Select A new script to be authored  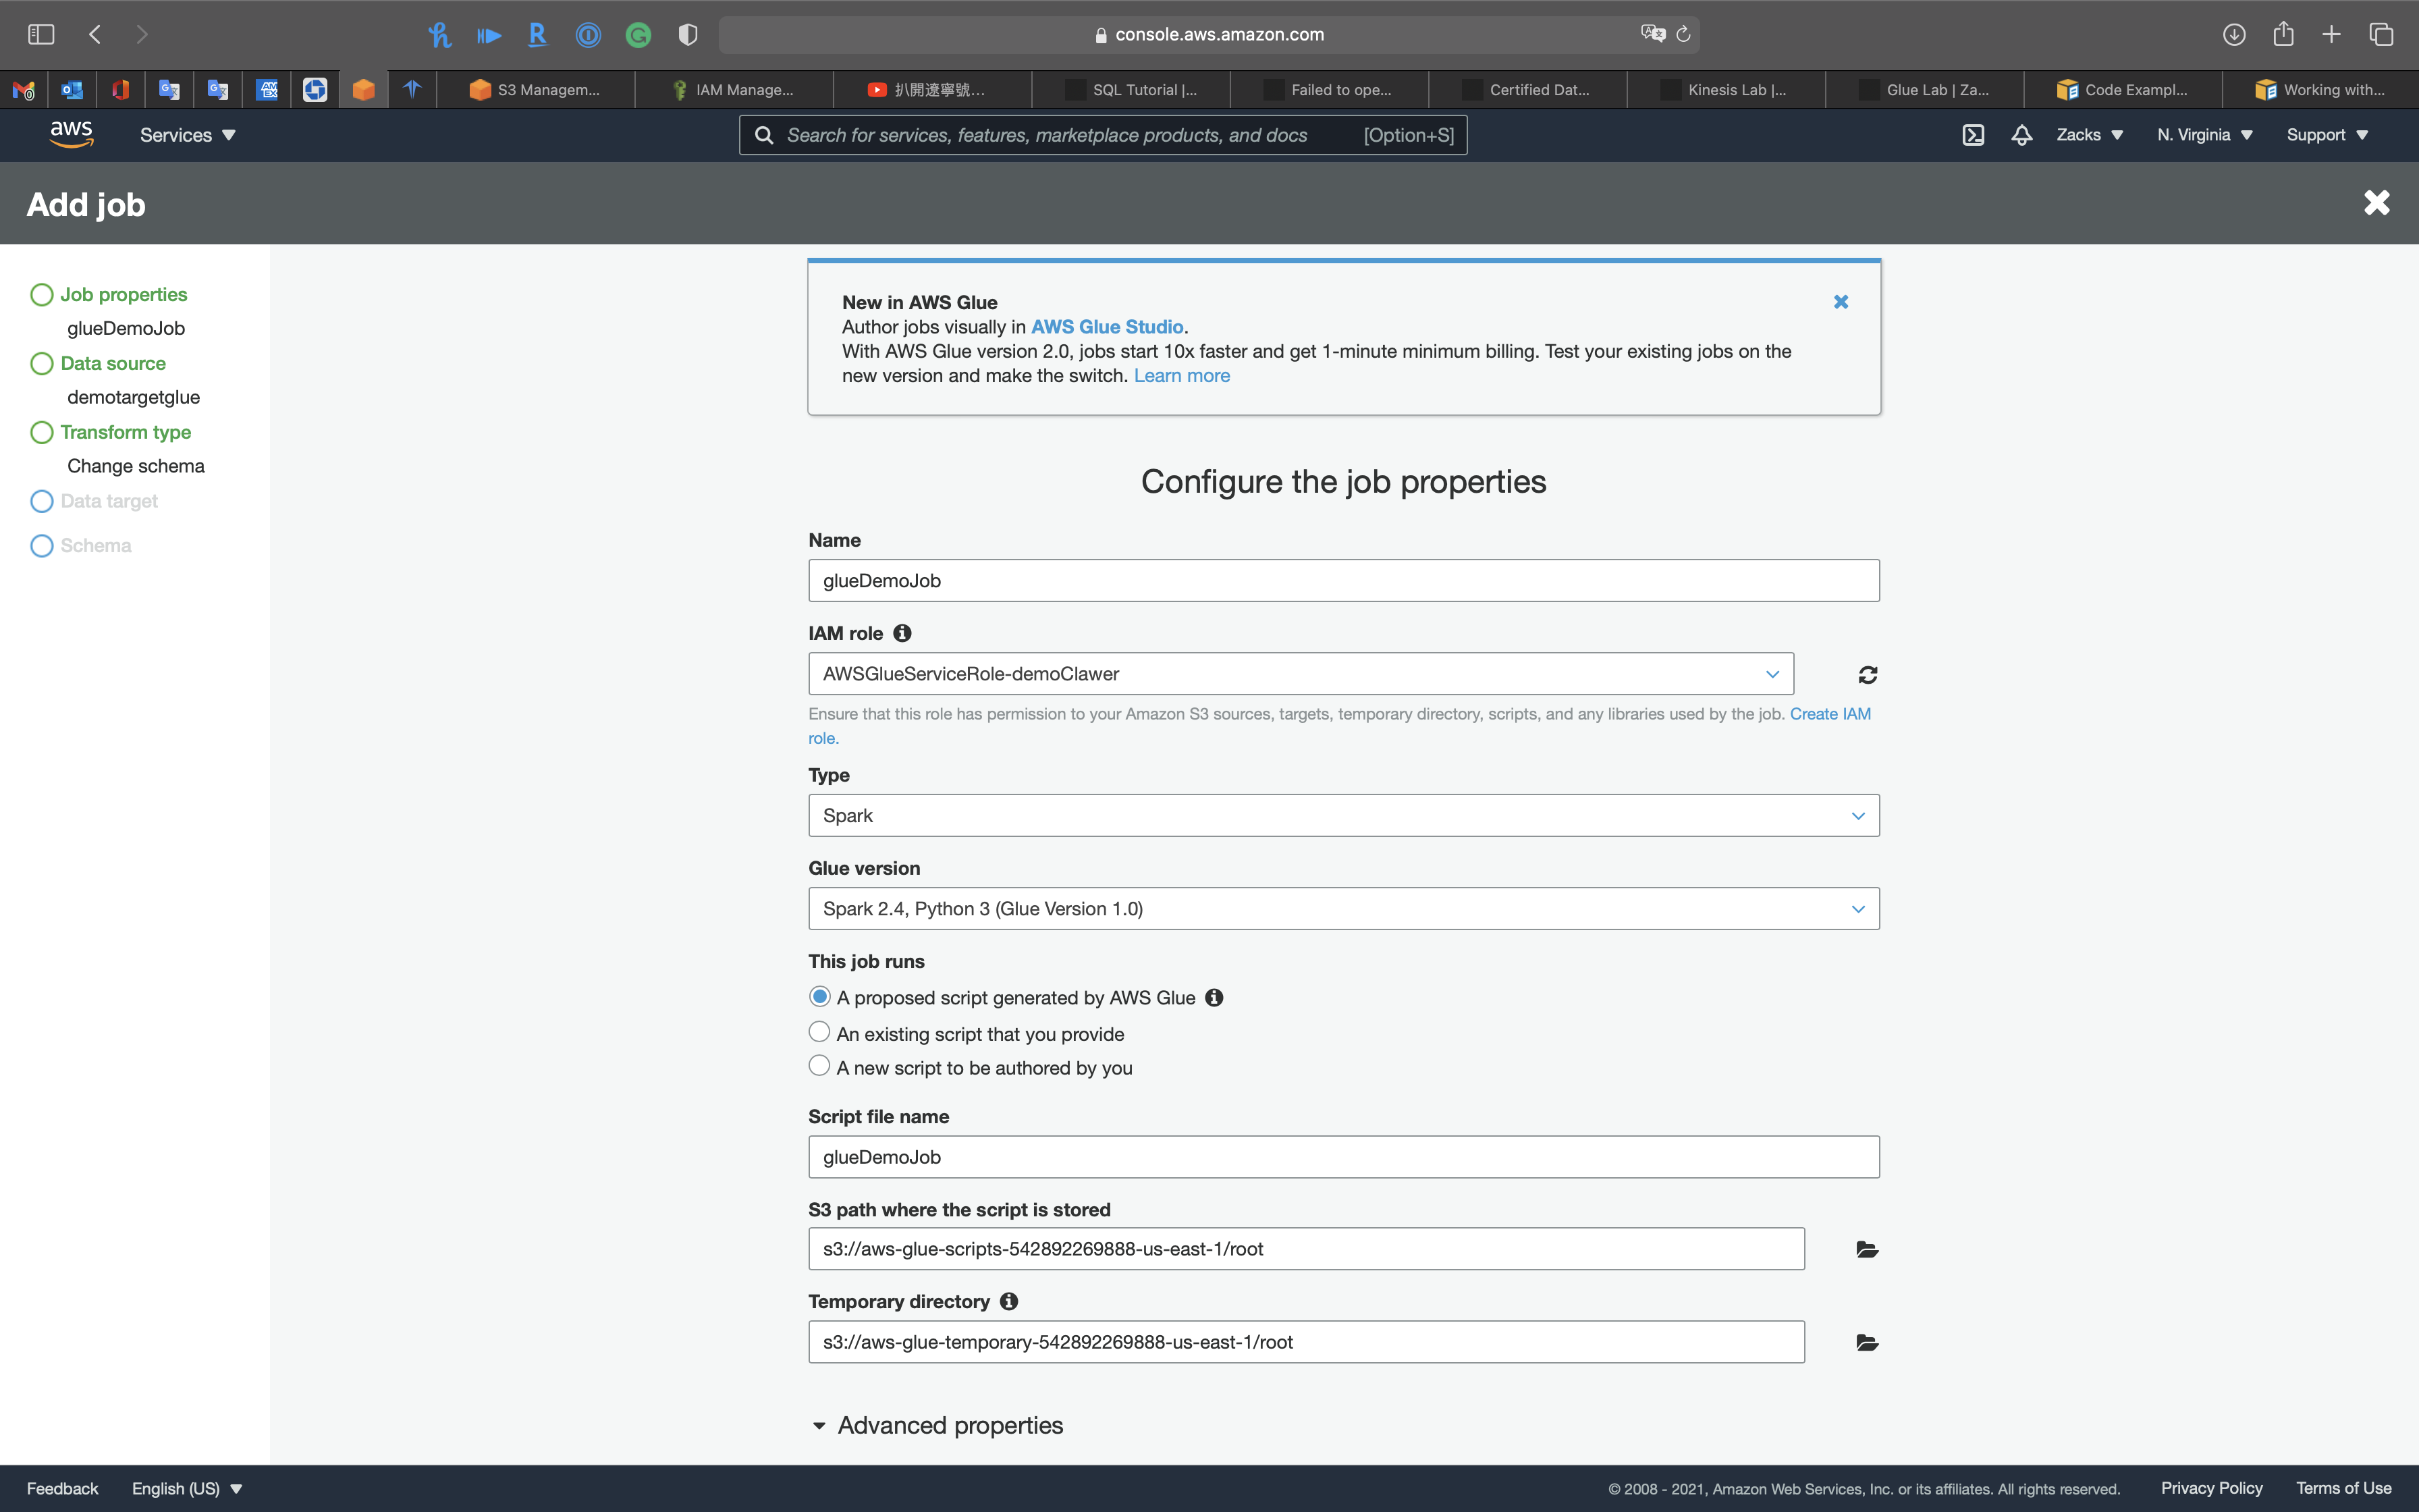pos(819,1066)
